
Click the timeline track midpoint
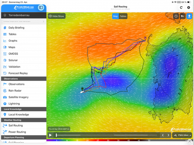coord(107,135)
